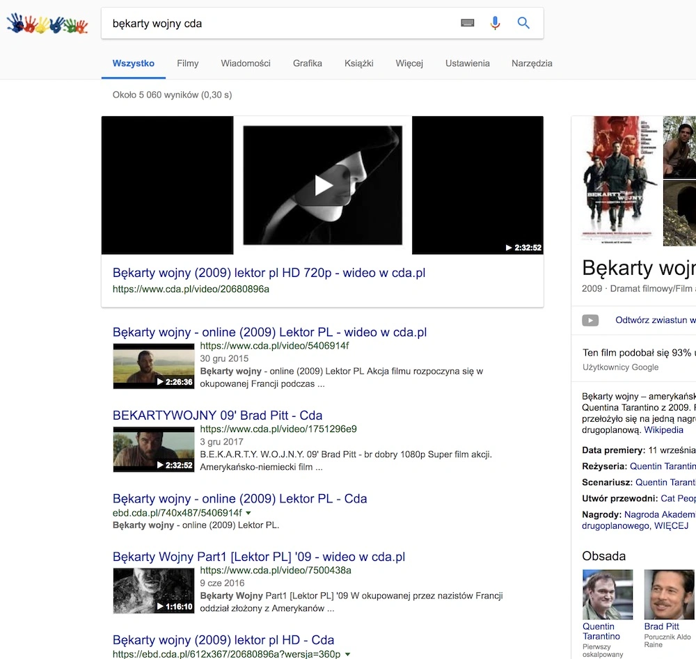Switch to the Wszystko tab
Viewport: 696px width, 659px height.
[133, 63]
